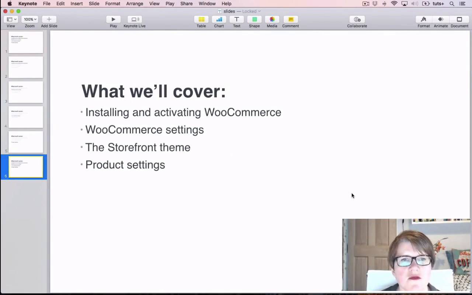Open the File menu
This screenshot has width=472, height=295.
46,4
